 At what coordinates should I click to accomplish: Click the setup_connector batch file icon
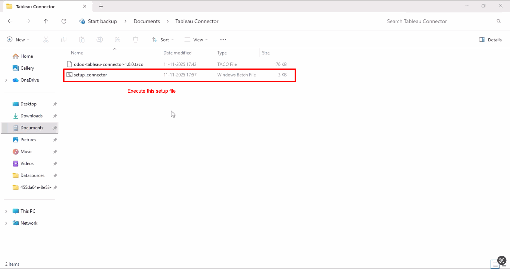point(69,75)
